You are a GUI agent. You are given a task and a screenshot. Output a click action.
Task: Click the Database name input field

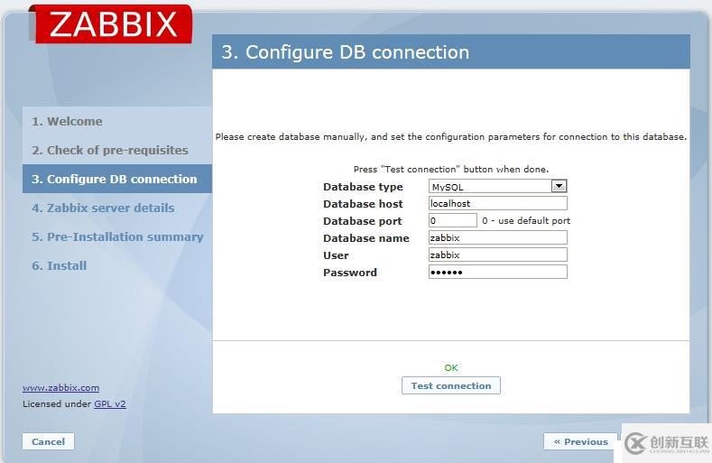(x=497, y=237)
